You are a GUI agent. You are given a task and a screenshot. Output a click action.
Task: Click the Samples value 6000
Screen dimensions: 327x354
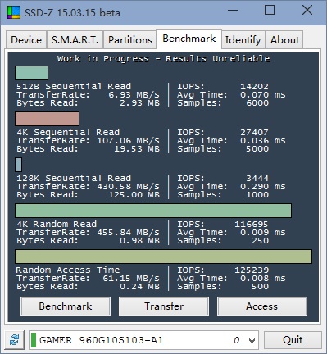[x=257, y=103]
